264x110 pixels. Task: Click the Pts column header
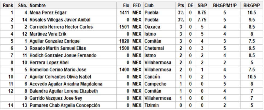181,5
